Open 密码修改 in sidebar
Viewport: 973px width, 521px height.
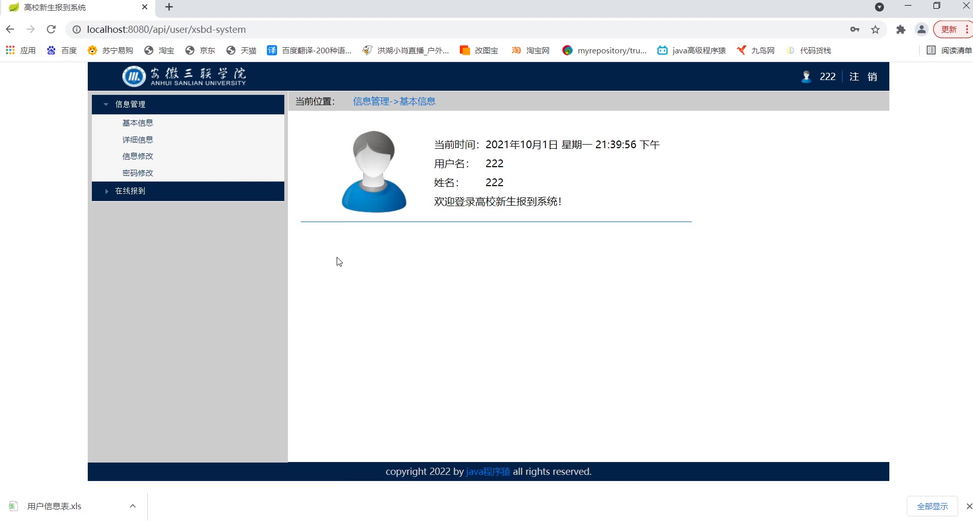coord(138,173)
